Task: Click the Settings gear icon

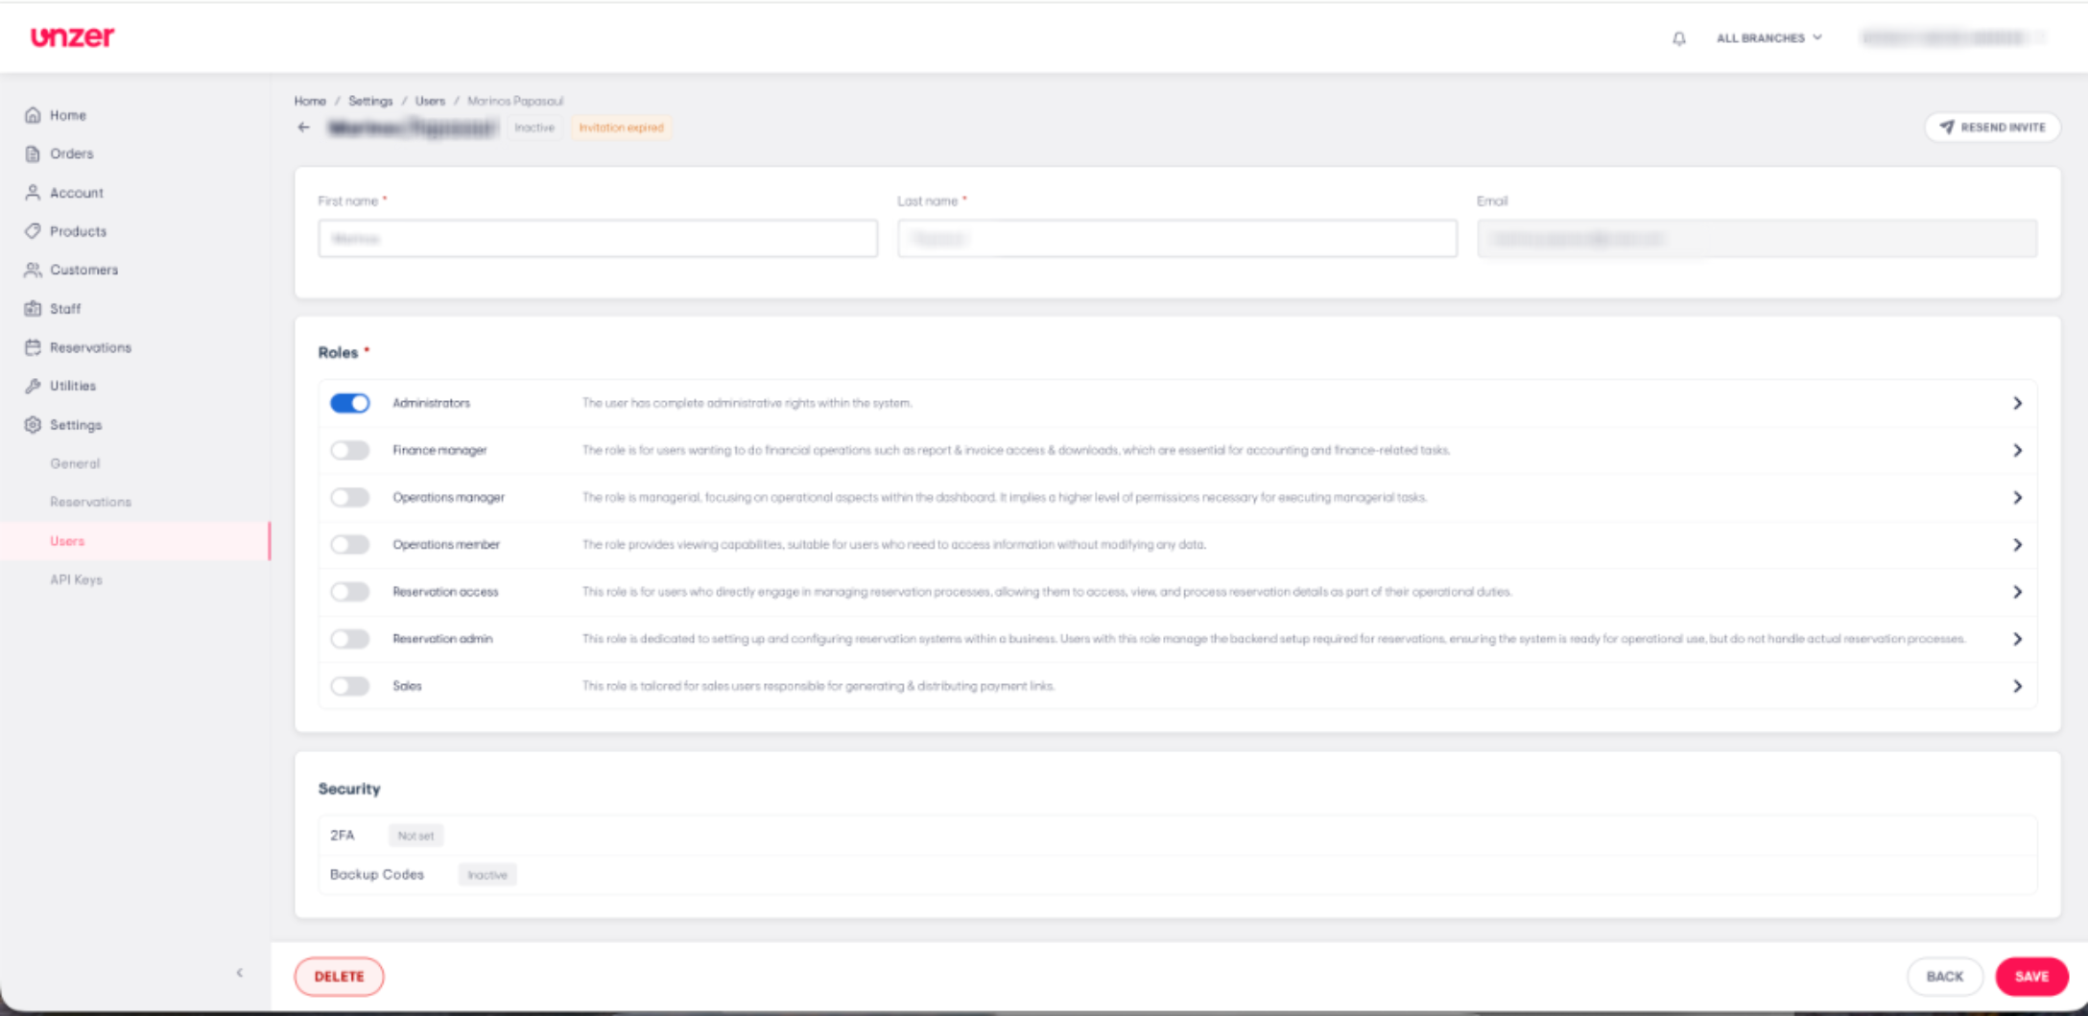Action: click(33, 424)
